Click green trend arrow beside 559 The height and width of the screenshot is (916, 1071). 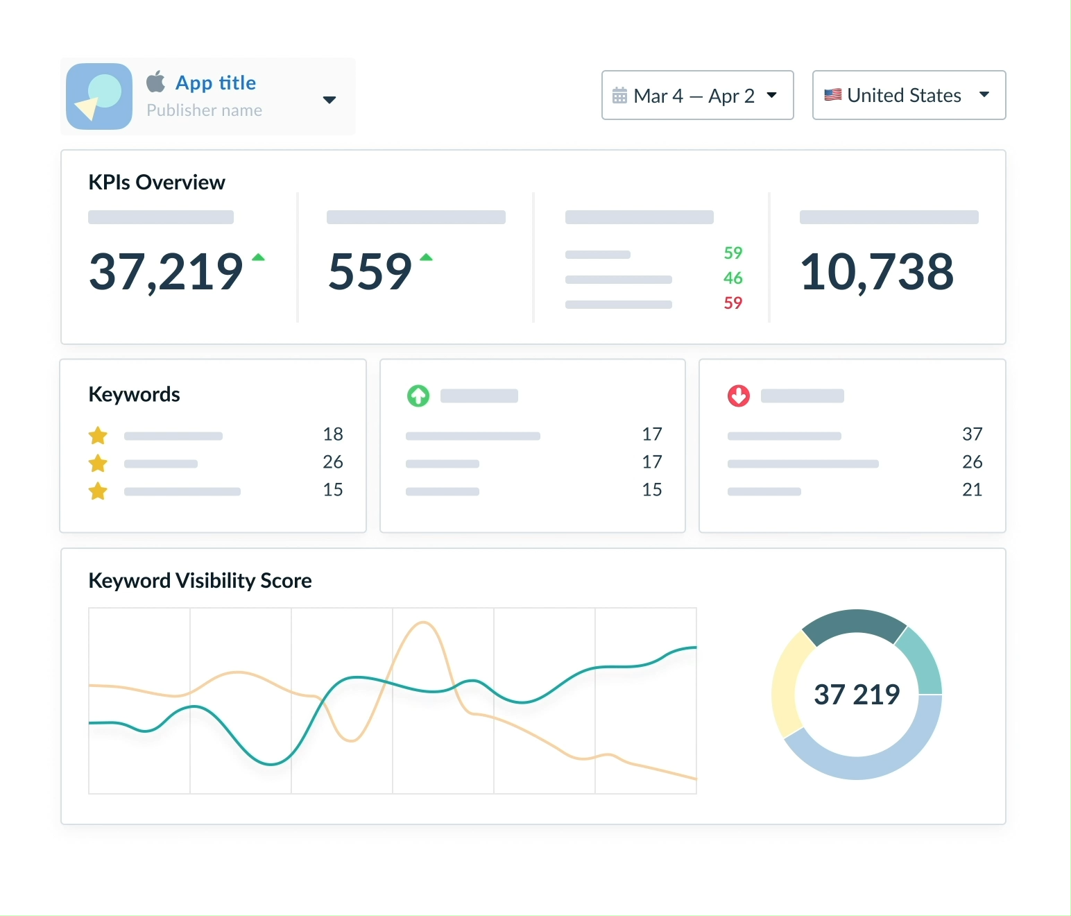click(426, 257)
